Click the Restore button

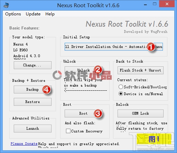[33, 102]
